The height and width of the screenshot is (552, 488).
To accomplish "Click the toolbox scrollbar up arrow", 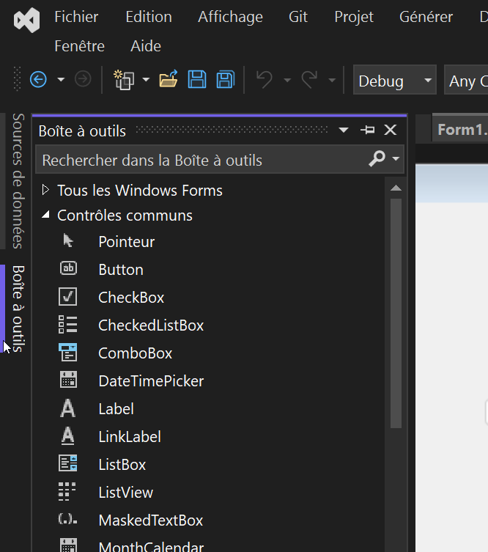I will [396, 188].
